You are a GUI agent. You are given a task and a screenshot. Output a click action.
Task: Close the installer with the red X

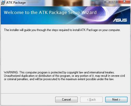coord(124,2)
